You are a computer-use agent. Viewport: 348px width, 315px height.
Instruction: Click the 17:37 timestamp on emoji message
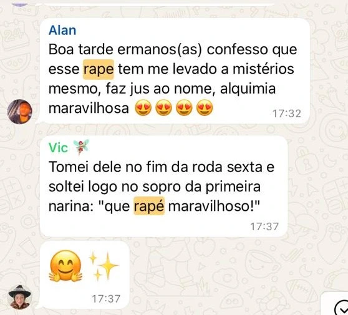click(x=106, y=299)
